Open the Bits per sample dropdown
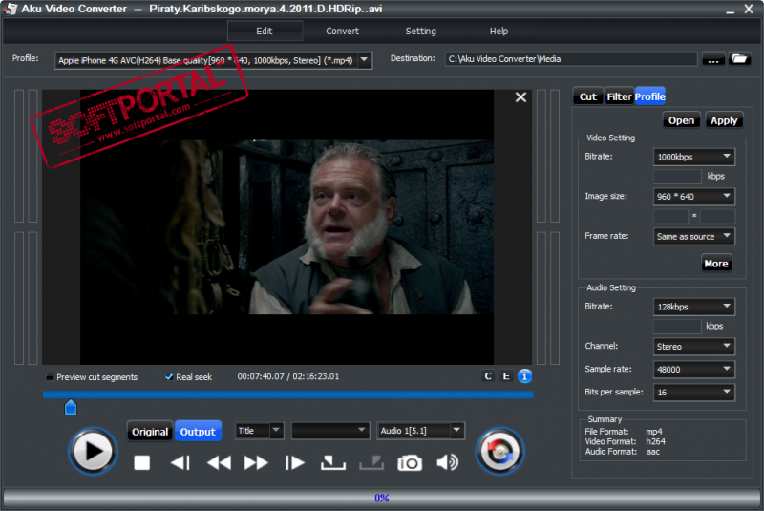 pyautogui.click(x=693, y=393)
